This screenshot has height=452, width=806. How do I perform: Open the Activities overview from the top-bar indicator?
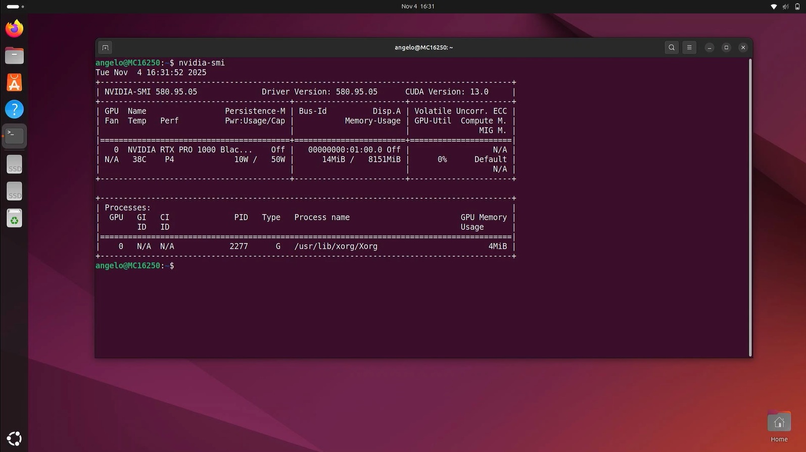[x=15, y=7]
